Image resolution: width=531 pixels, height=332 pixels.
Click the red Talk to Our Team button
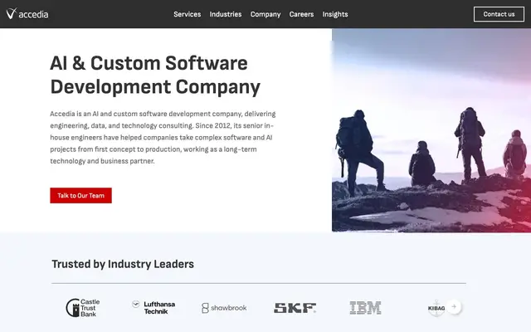click(x=81, y=196)
